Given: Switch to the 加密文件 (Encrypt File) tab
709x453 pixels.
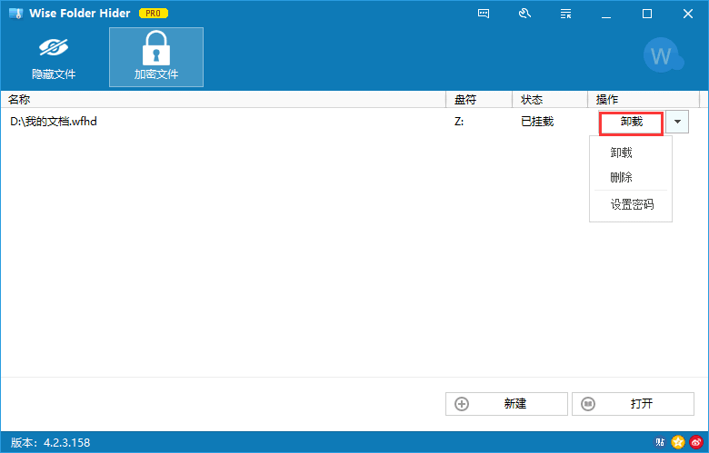Looking at the screenshot, I should pyautogui.click(x=156, y=57).
